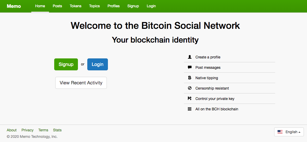Click the speech bubble icon for Post messages

(x=189, y=67)
